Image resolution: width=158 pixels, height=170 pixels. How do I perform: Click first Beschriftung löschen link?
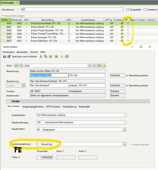137,76
